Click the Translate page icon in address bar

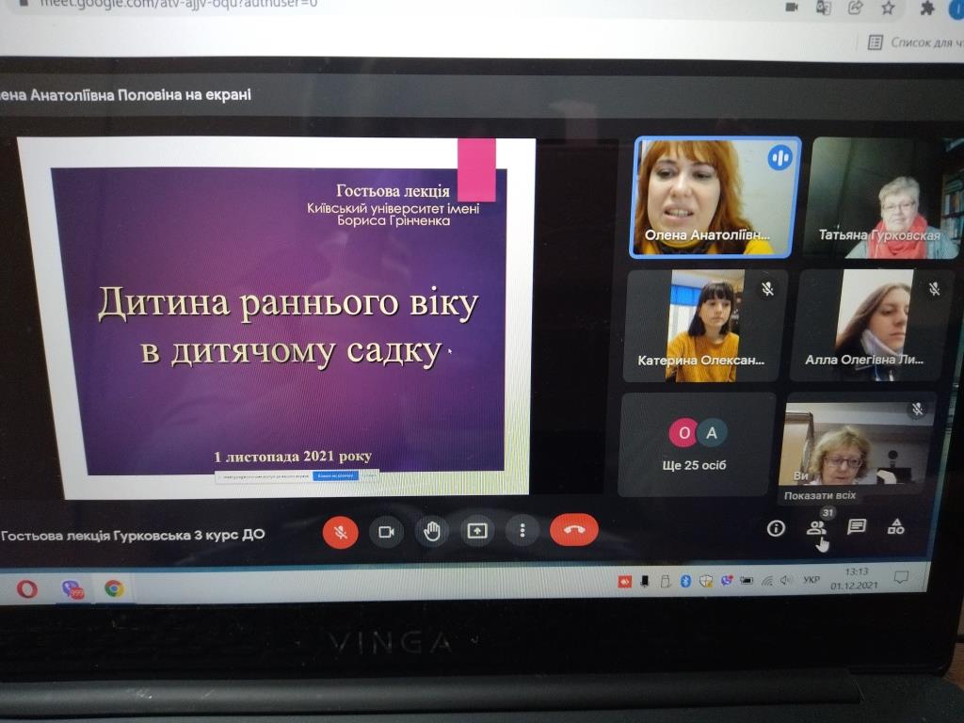tap(824, 8)
